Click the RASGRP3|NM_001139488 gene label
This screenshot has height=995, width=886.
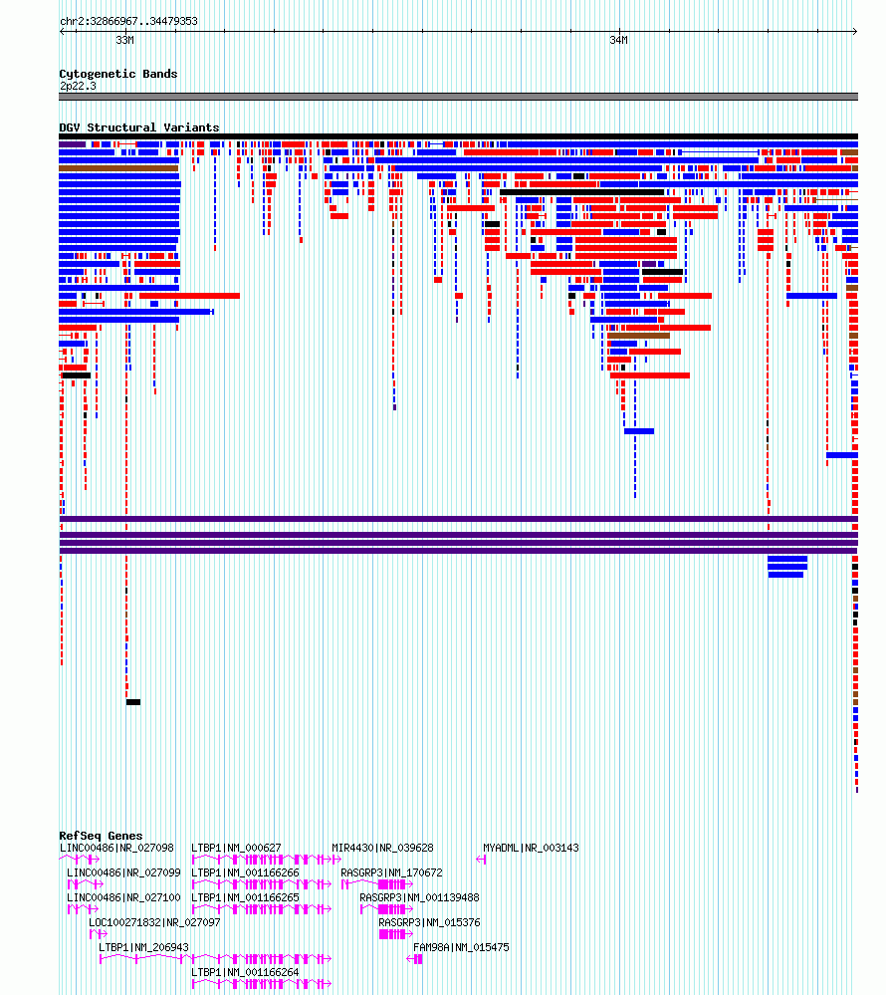click(419, 898)
